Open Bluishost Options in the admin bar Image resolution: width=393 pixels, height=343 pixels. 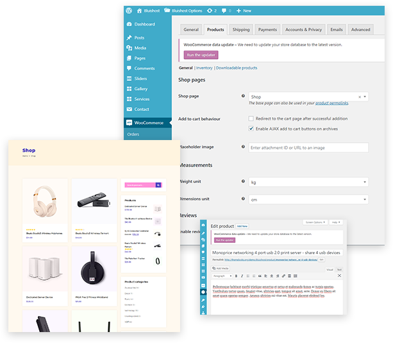tap(183, 10)
